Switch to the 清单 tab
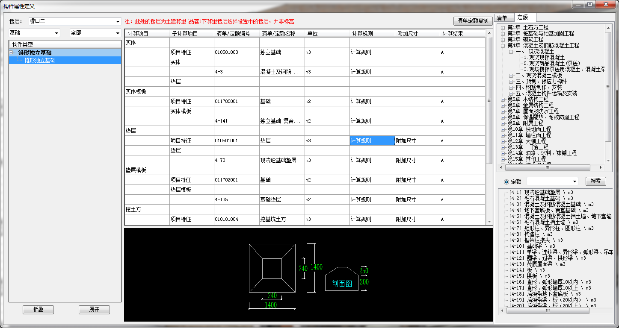 [501, 18]
